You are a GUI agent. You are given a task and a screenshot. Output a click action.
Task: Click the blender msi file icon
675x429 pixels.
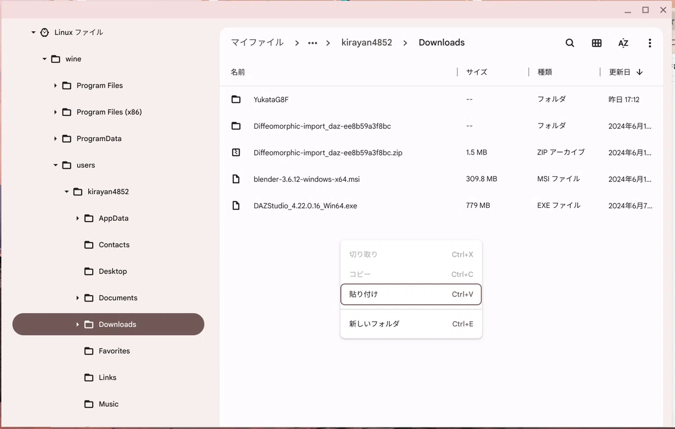click(x=236, y=179)
